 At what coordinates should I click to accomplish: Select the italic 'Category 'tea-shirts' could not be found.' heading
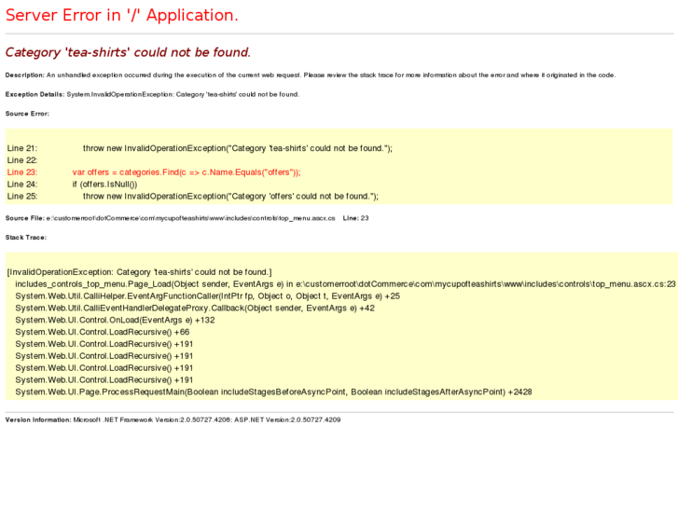point(128,52)
